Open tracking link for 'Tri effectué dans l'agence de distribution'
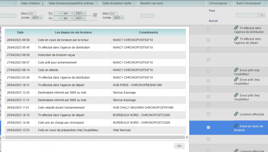The image size is (268, 152). point(236,28)
